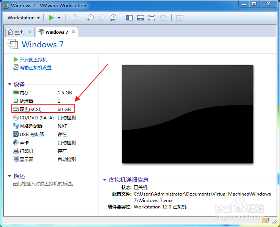
Task: Click the sound card speaker icon
Action: pyautogui.click(x=16, y=142)
